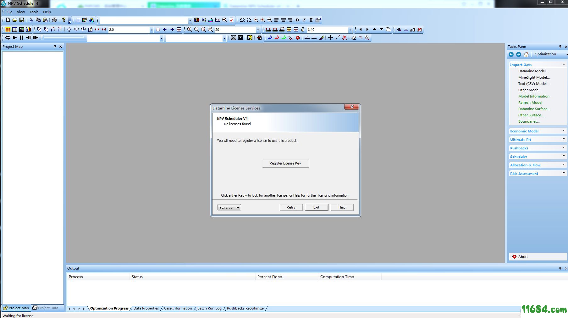Screen dimensions: 568x318
Task: Toggle the padlock lock icon
Action: pos(303,29)
